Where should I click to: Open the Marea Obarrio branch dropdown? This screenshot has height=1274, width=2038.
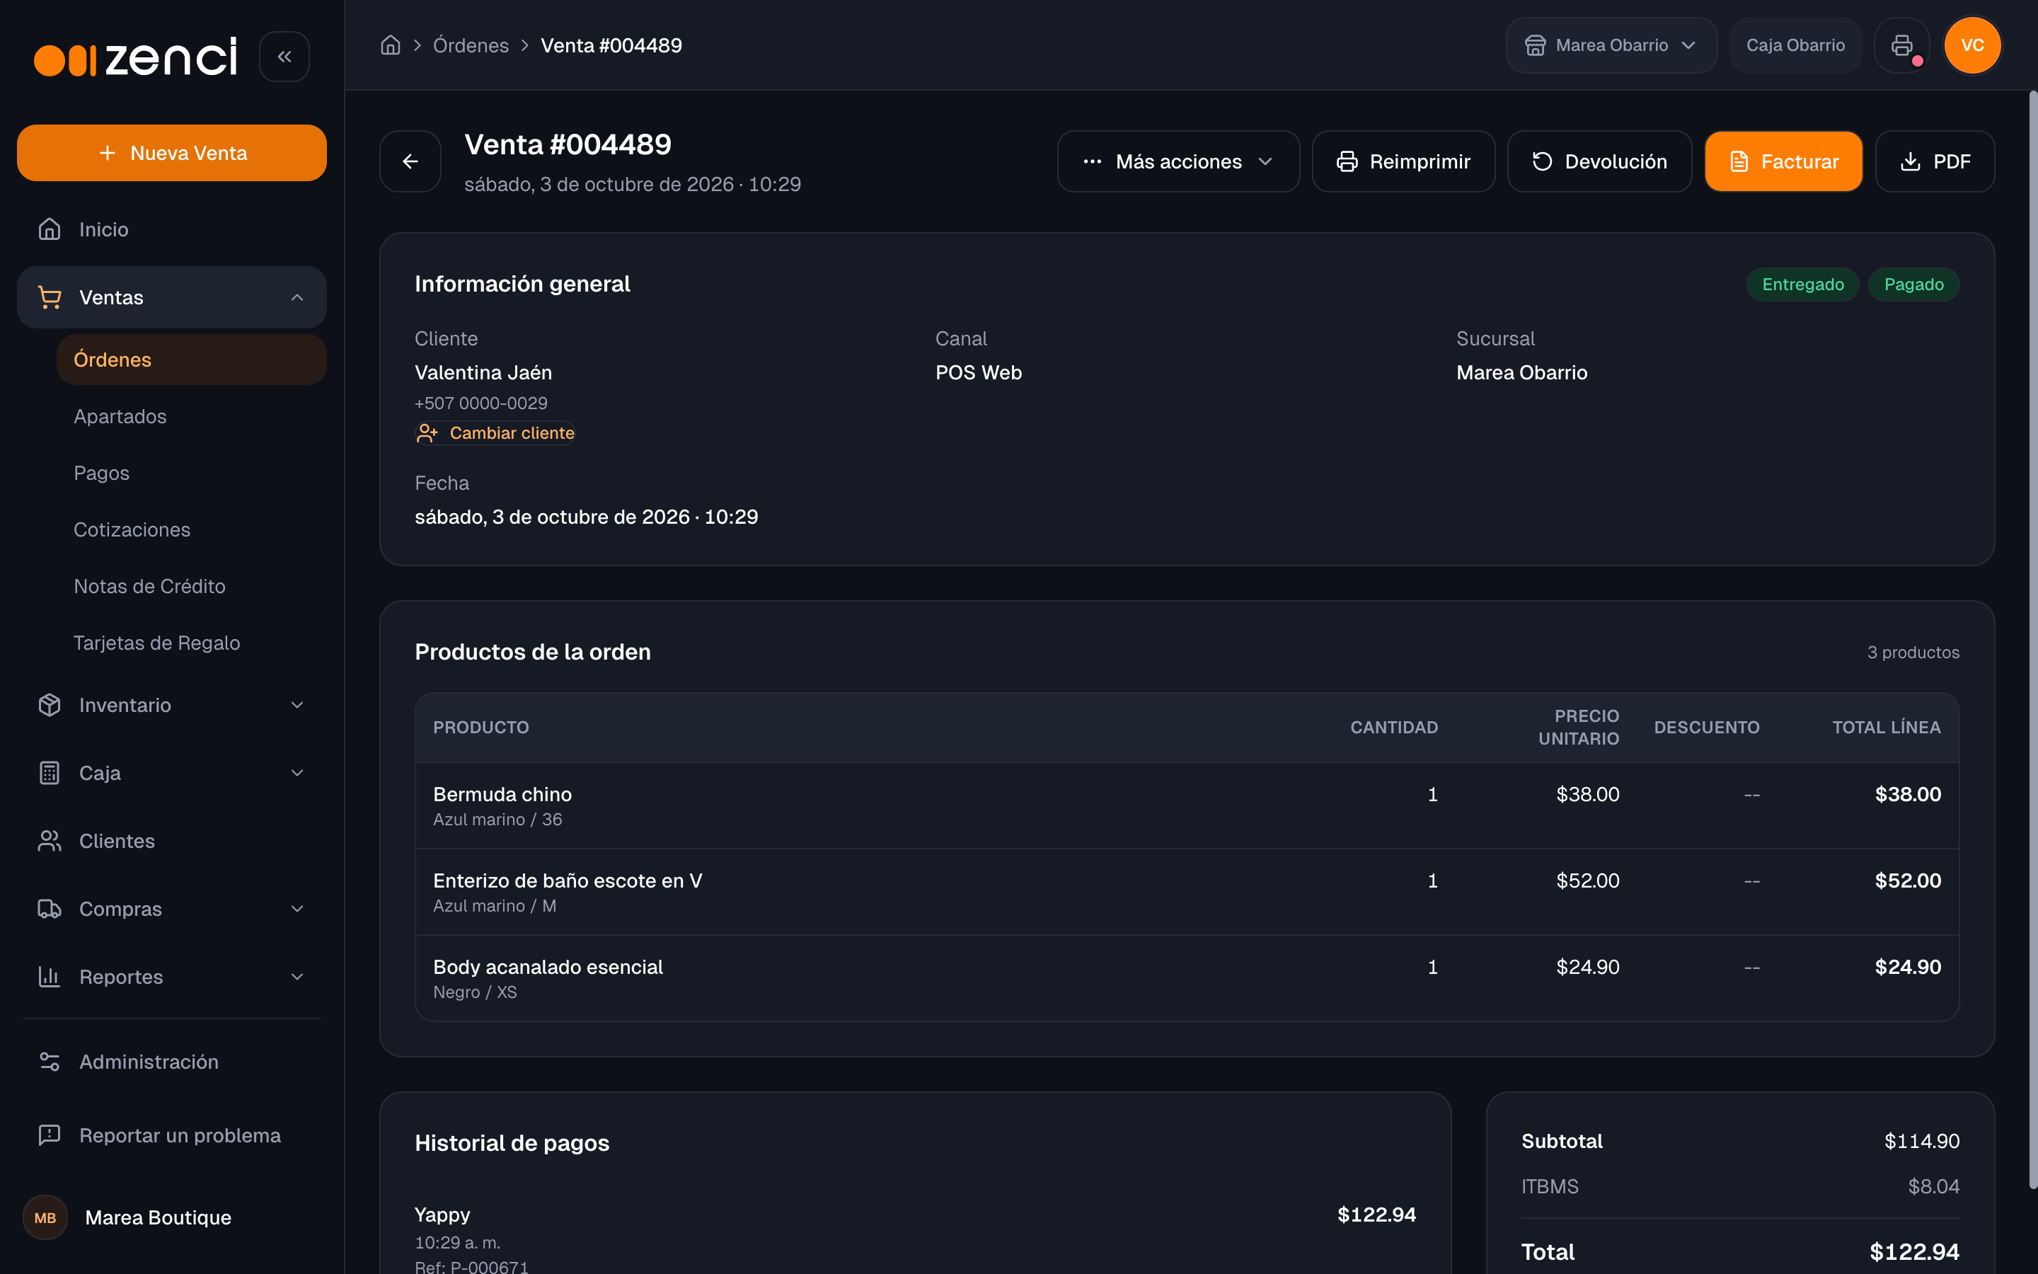point(1611,45)
